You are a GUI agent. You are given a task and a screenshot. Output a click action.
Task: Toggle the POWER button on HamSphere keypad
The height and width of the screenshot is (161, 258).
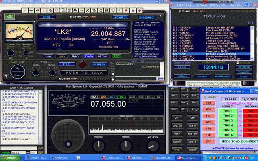coord(193,150)
